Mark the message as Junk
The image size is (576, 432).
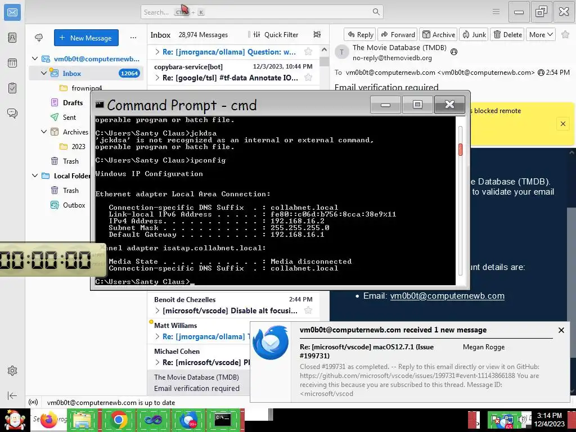point(474,34)
